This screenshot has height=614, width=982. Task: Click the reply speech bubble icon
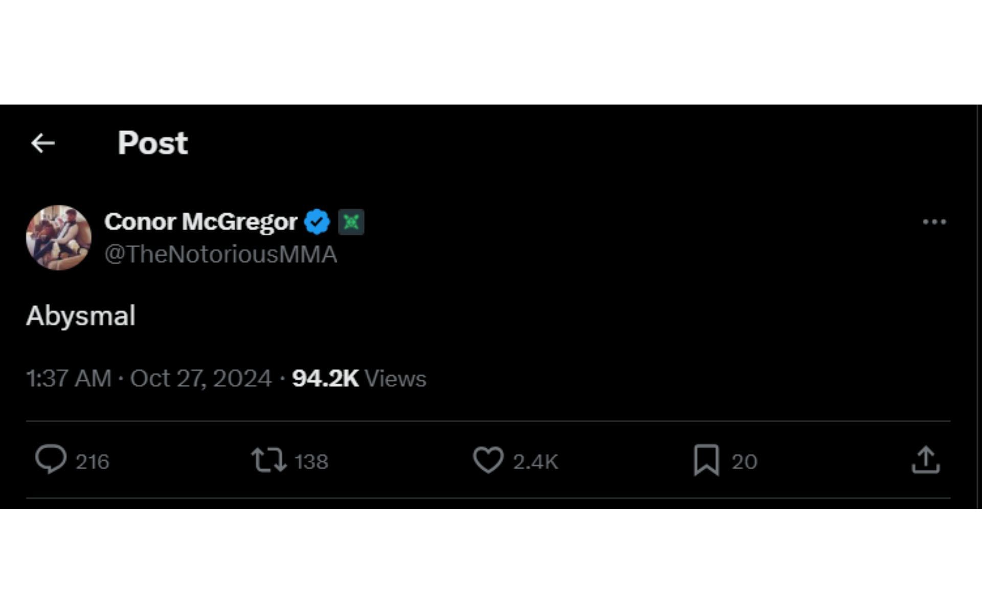pos(51,459)
